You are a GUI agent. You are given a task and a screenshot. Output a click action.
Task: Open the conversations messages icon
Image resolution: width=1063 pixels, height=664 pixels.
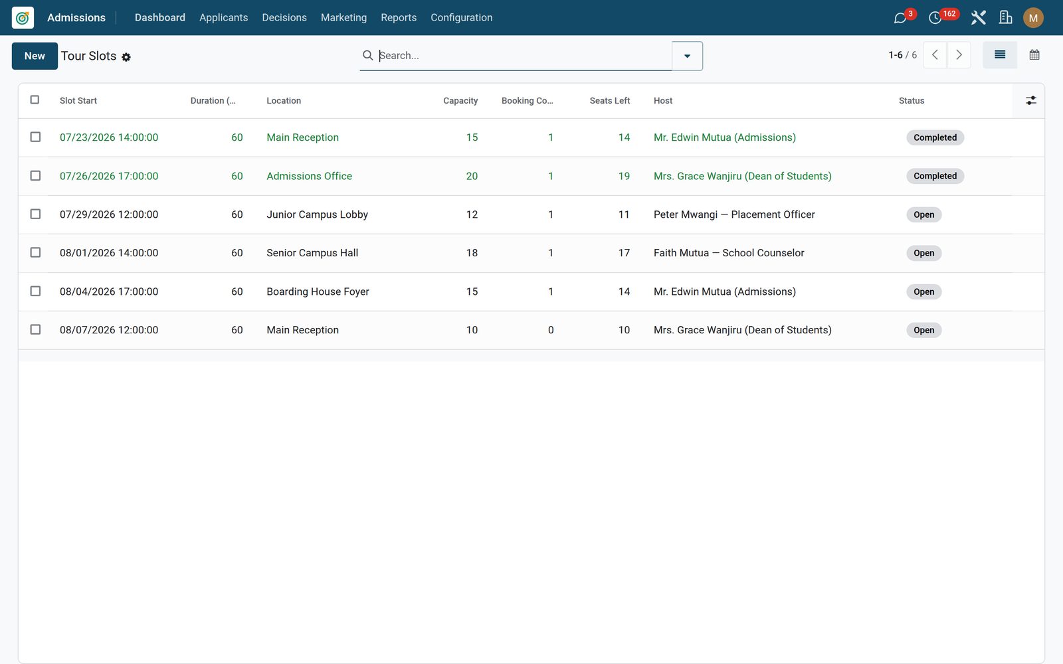(x=900, y=18)
